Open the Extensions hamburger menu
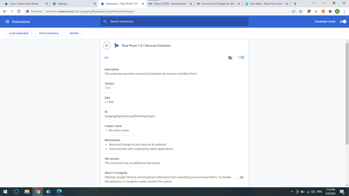The width and height of the screenshot is (349, 196). (7, 22)
